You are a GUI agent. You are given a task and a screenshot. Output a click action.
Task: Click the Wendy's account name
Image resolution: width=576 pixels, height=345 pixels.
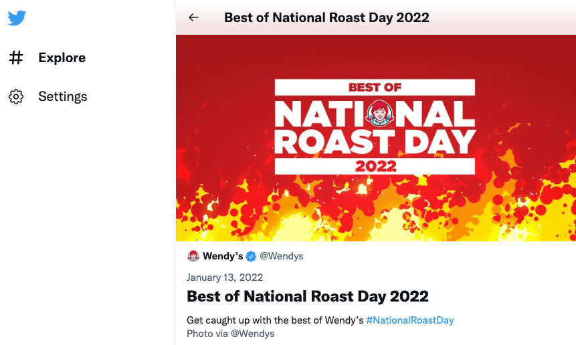point(223,256)
